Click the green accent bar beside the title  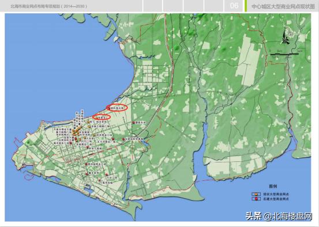(246, 6)
